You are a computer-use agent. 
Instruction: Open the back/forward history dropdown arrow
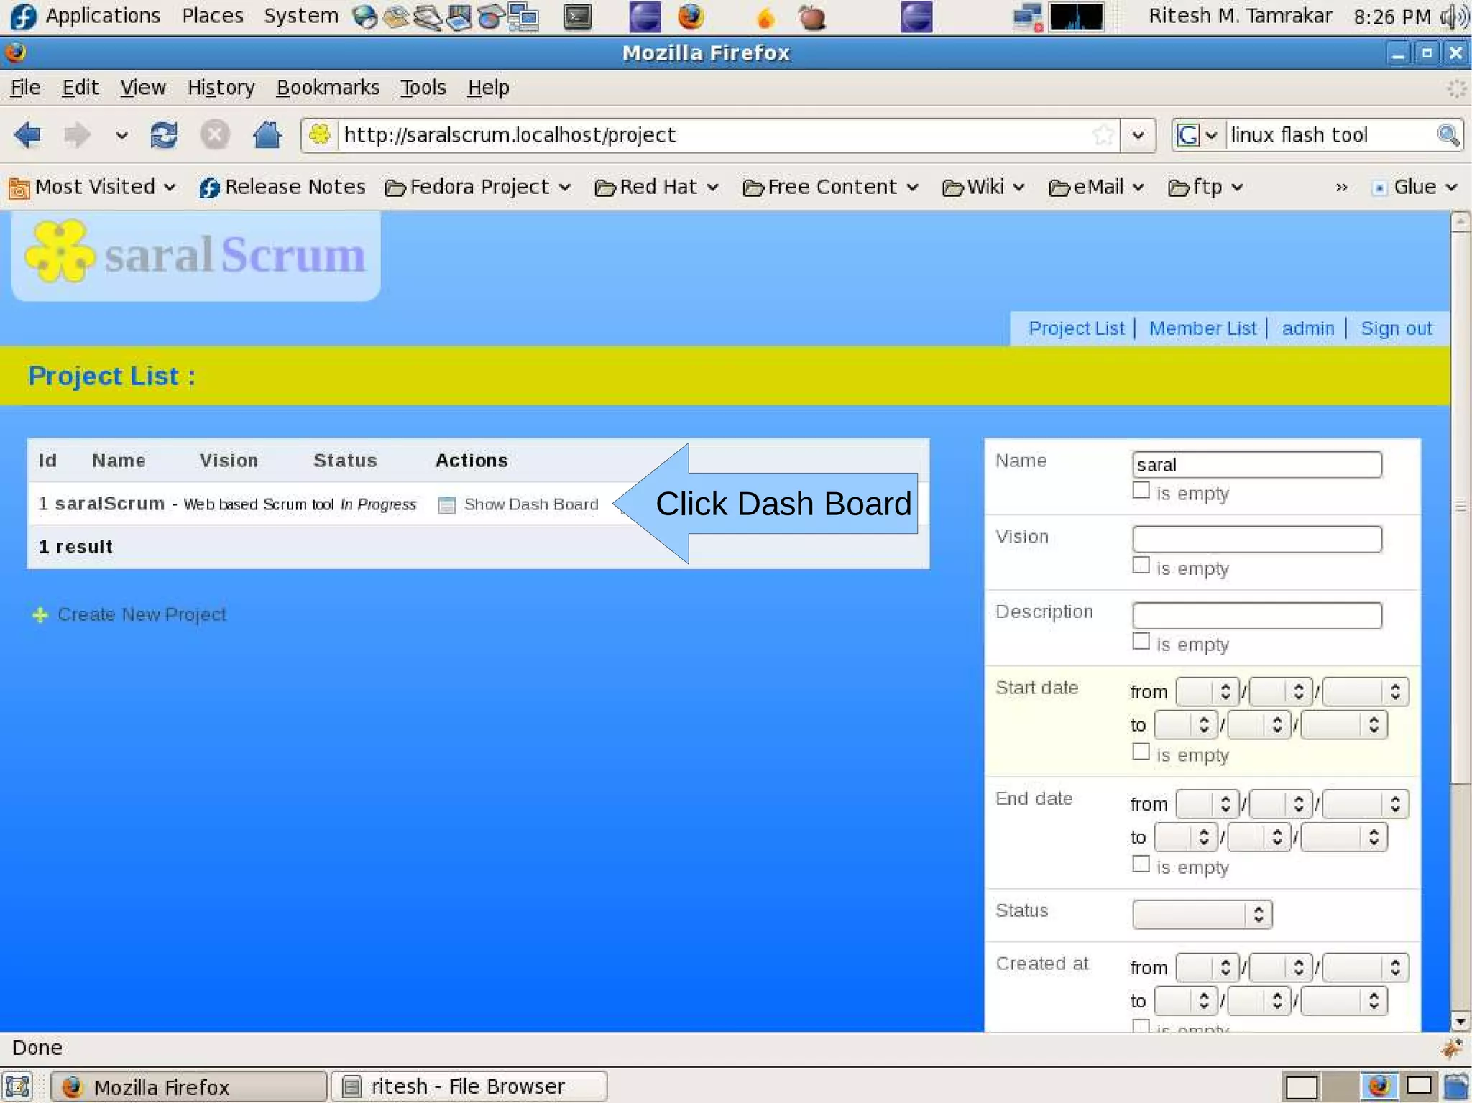tap(121, 134)
